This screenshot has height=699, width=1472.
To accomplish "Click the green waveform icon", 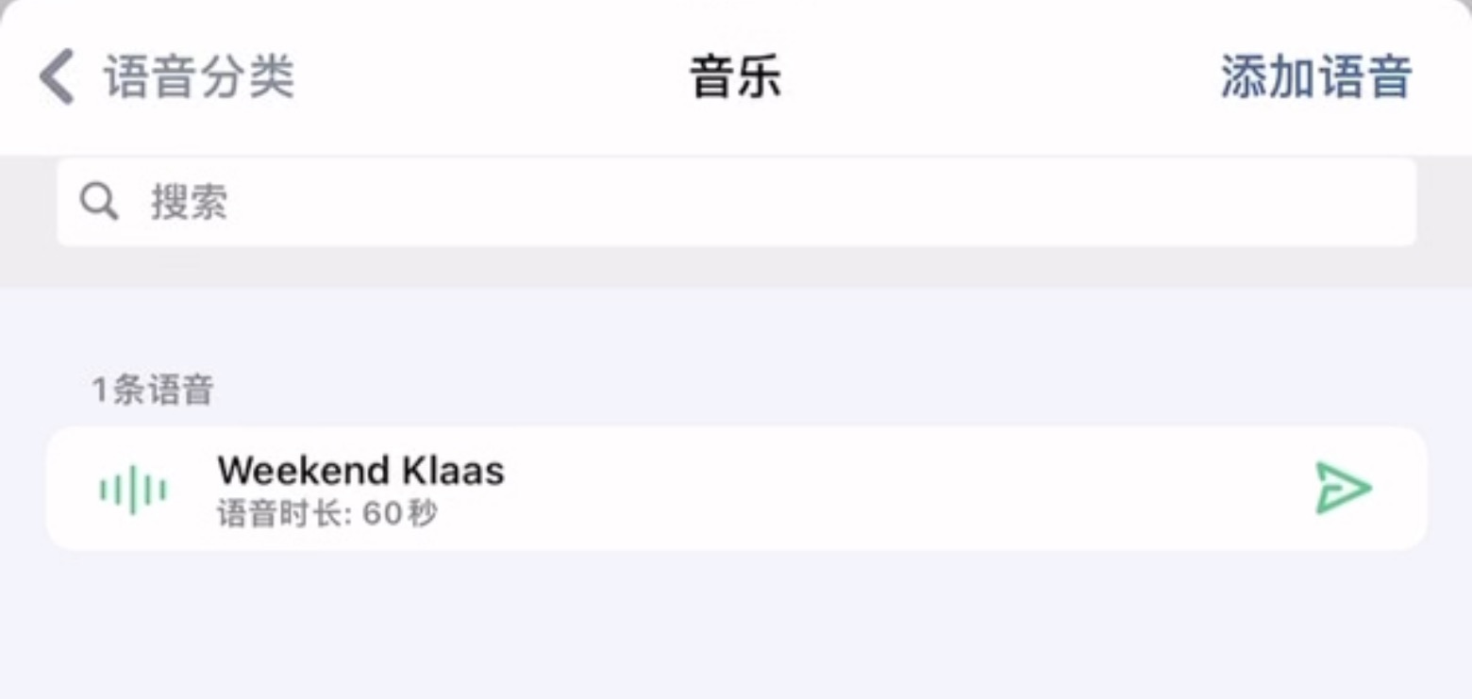I will [133, 490].
